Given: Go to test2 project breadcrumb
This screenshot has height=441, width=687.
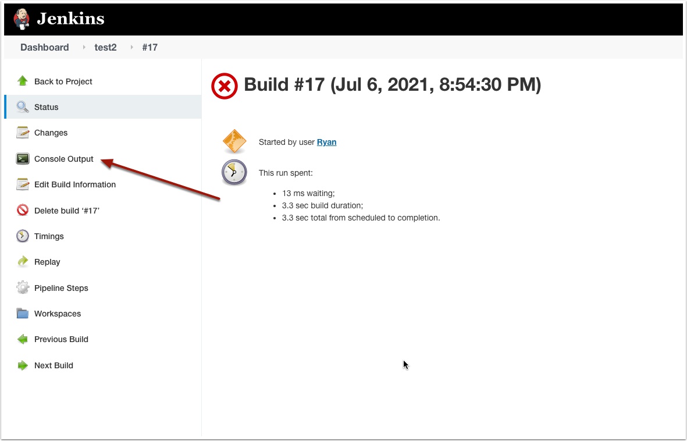Looking at the screenshot, I should (x=106, y=47).
